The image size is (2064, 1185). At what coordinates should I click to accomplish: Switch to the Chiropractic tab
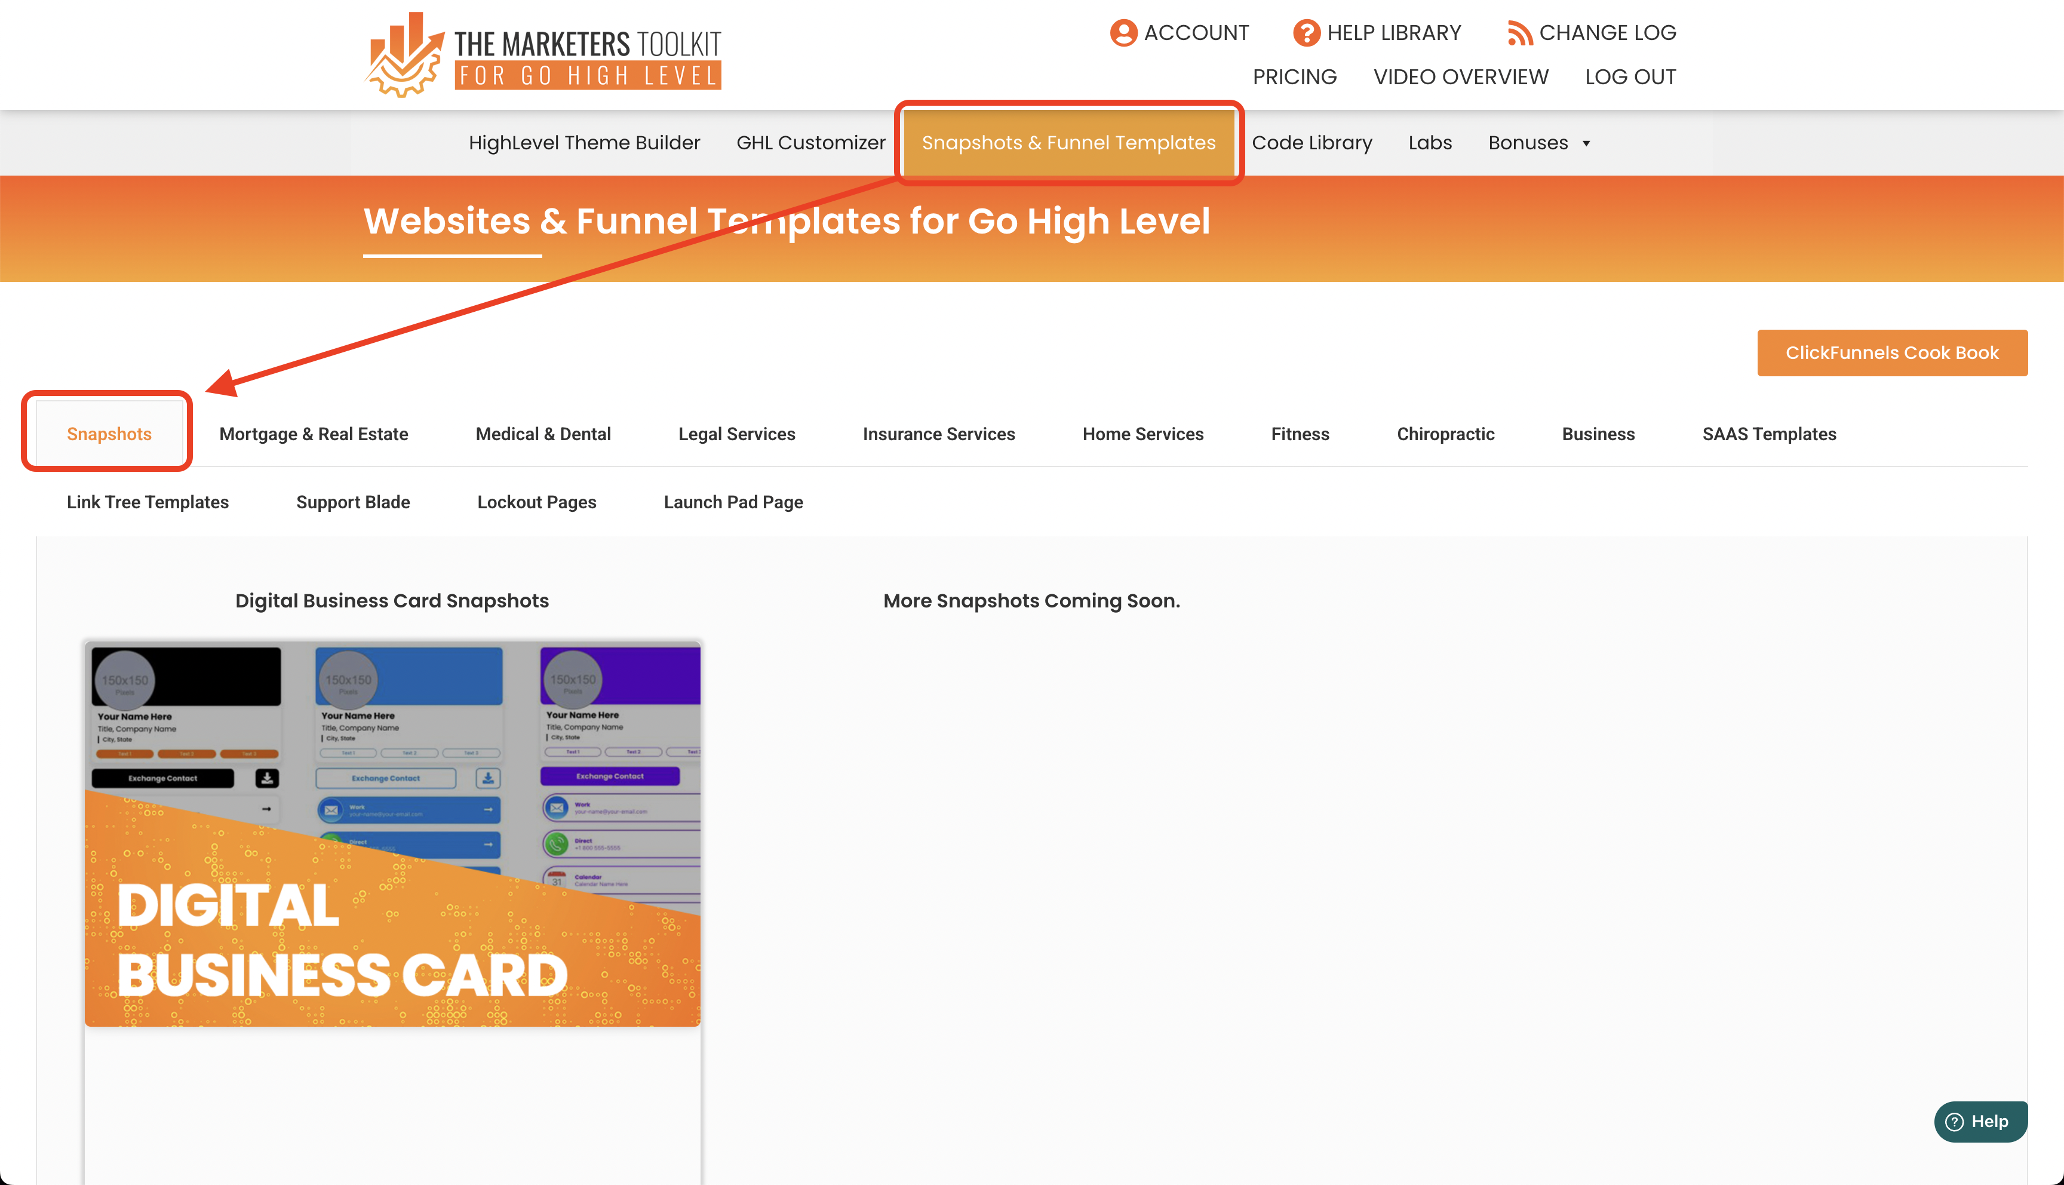(1445, 434)
